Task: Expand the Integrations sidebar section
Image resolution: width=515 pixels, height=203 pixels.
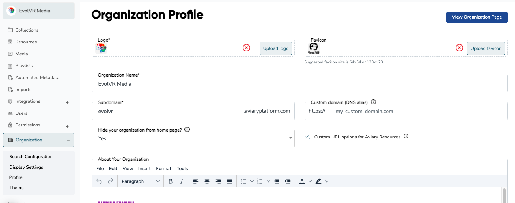Action: coord(67,103)
